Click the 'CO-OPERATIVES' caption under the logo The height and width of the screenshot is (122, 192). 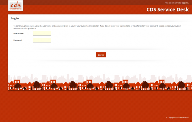coord(16,9)
